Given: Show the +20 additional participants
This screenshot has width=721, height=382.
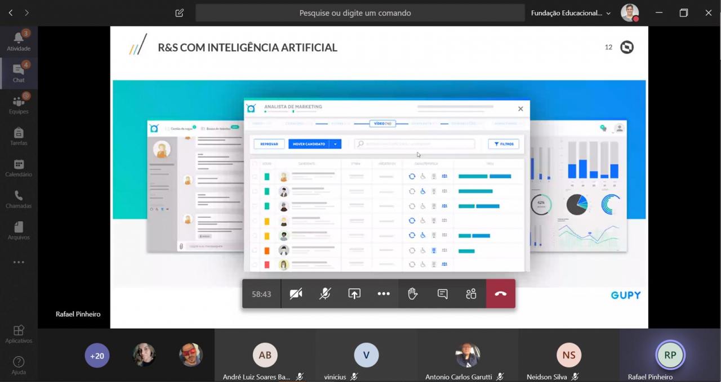Looking at the screenshot, I should (97, 356).
